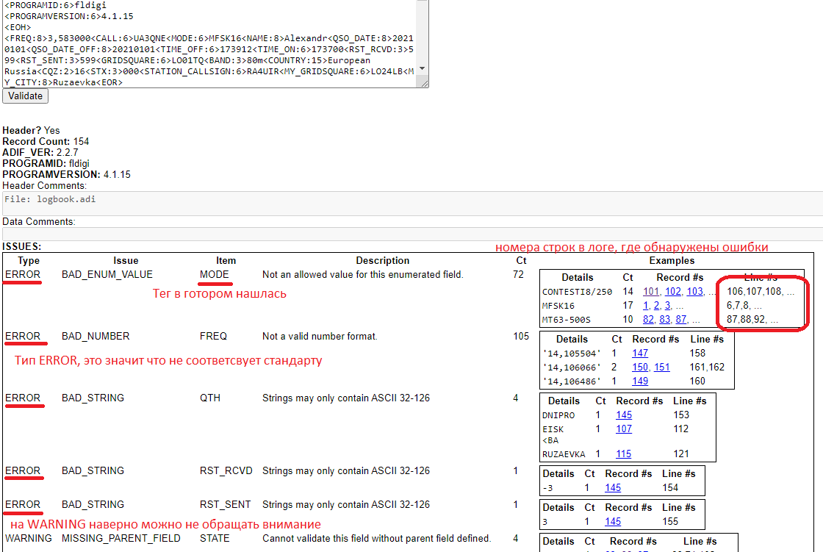Click the Validate button
Viewport: 823px width, 552px height.
(25, 96)
